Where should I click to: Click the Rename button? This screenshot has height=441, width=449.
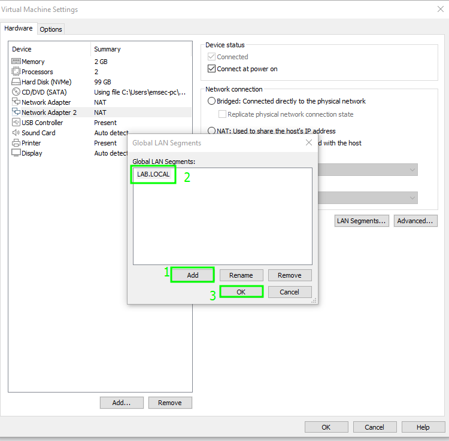pos(241,275)
